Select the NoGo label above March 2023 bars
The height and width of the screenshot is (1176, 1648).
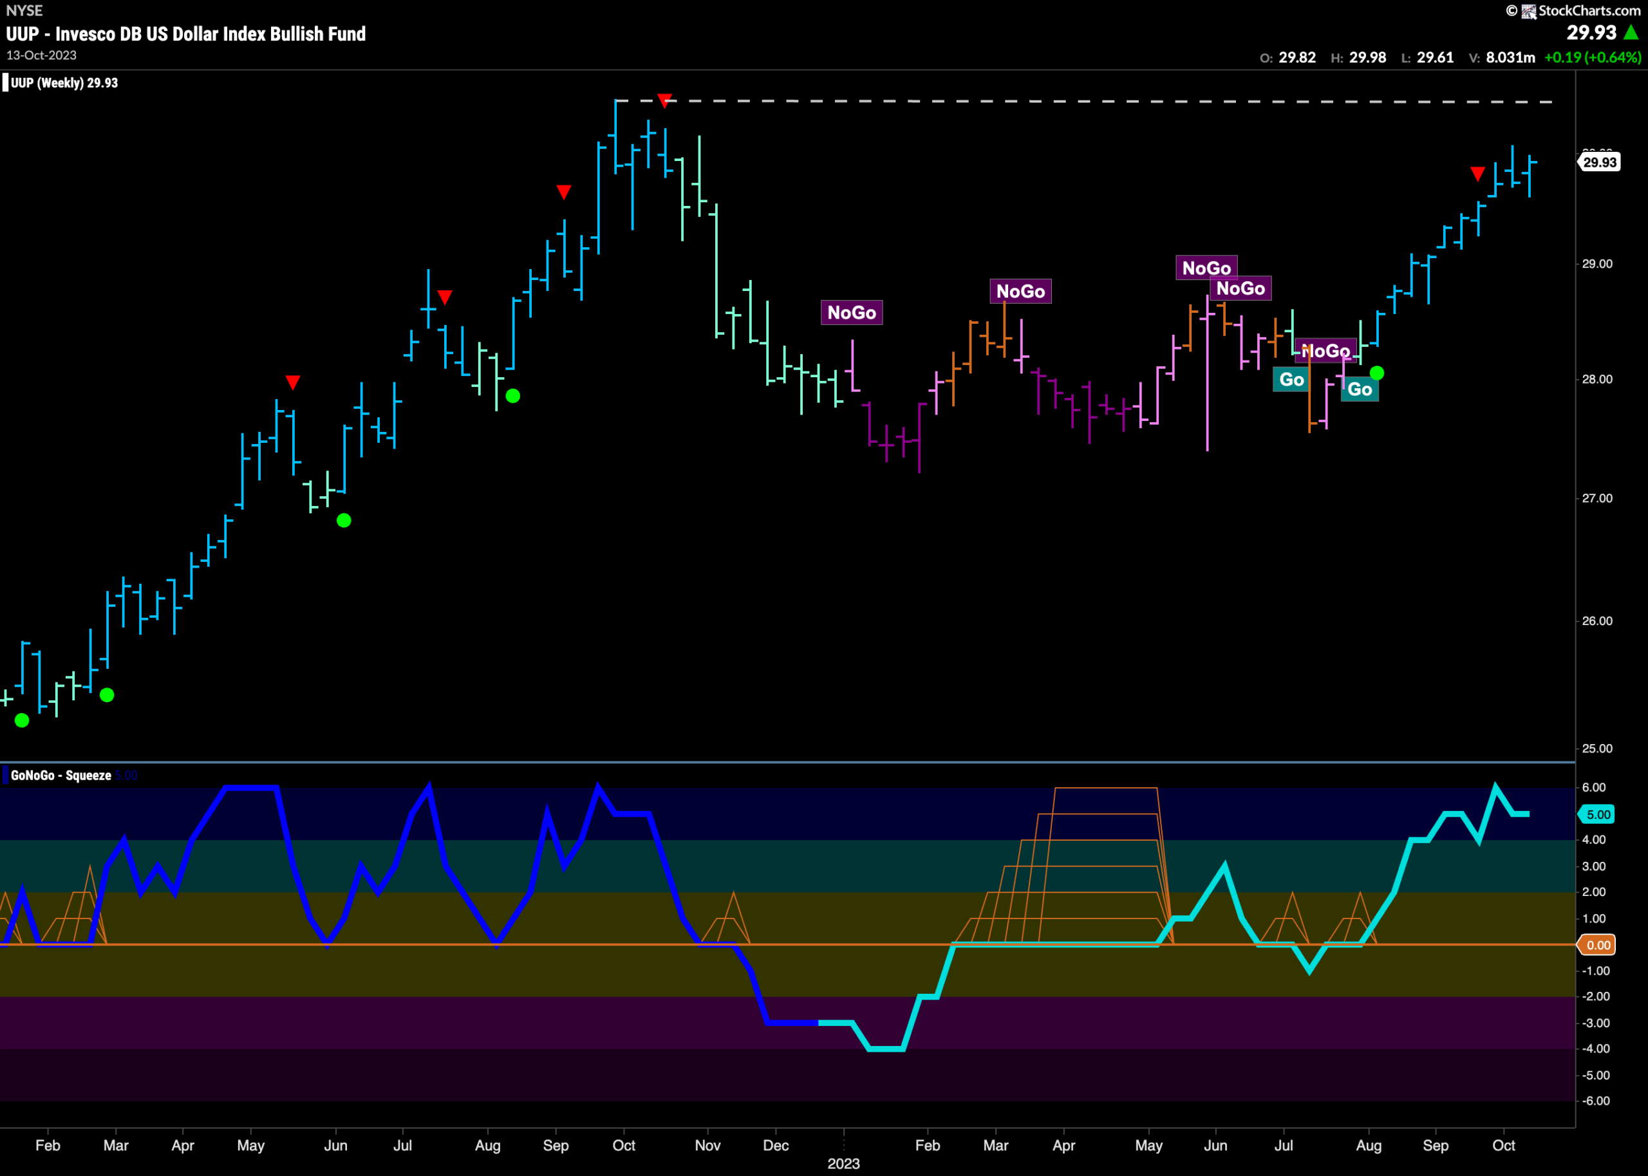[x=1020, y=292]
